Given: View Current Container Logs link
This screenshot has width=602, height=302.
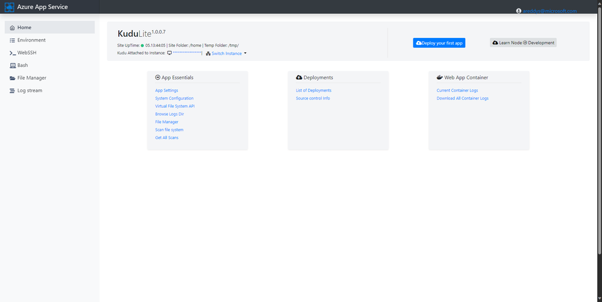Looking at the screenshot, I should click(x=457, y=90).
